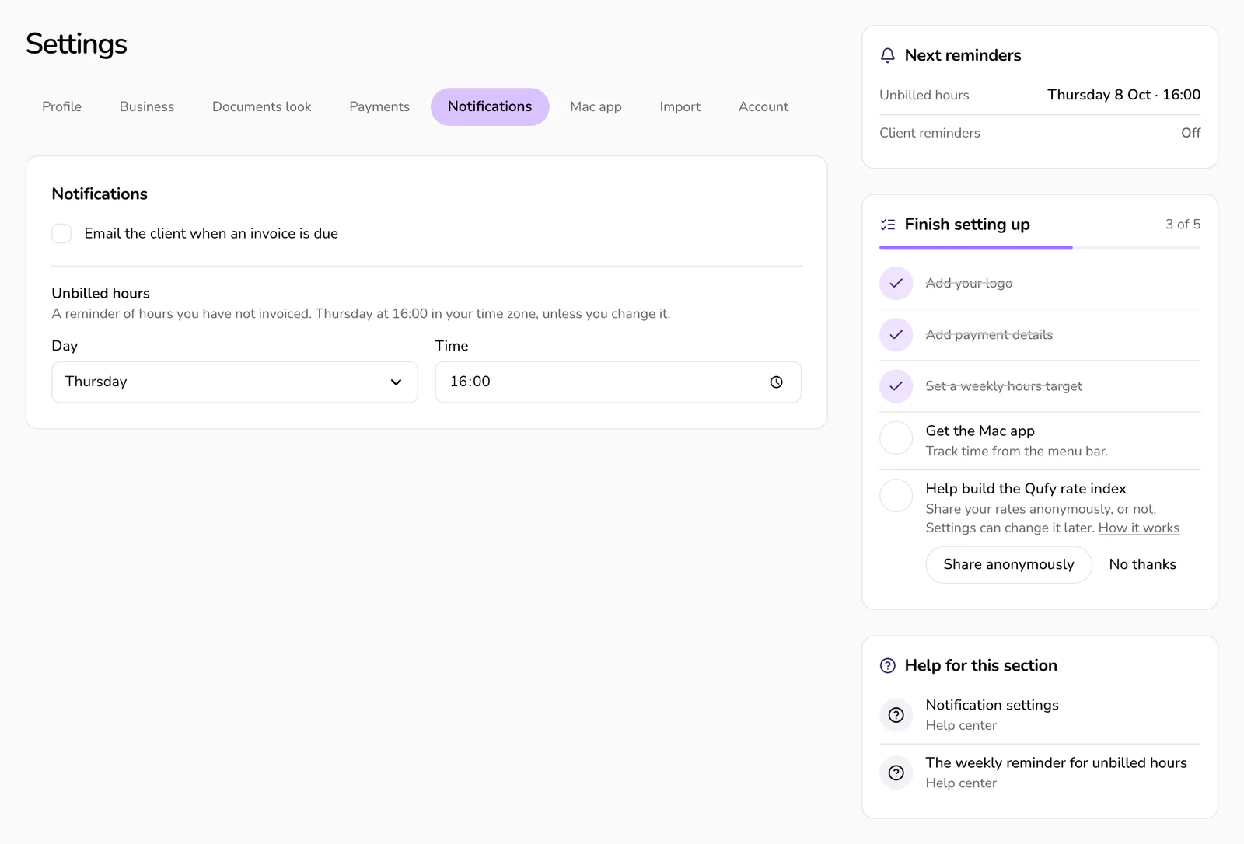Switch to the Profile tab
Screen dimensions: 1244x844
pos(61,106)
